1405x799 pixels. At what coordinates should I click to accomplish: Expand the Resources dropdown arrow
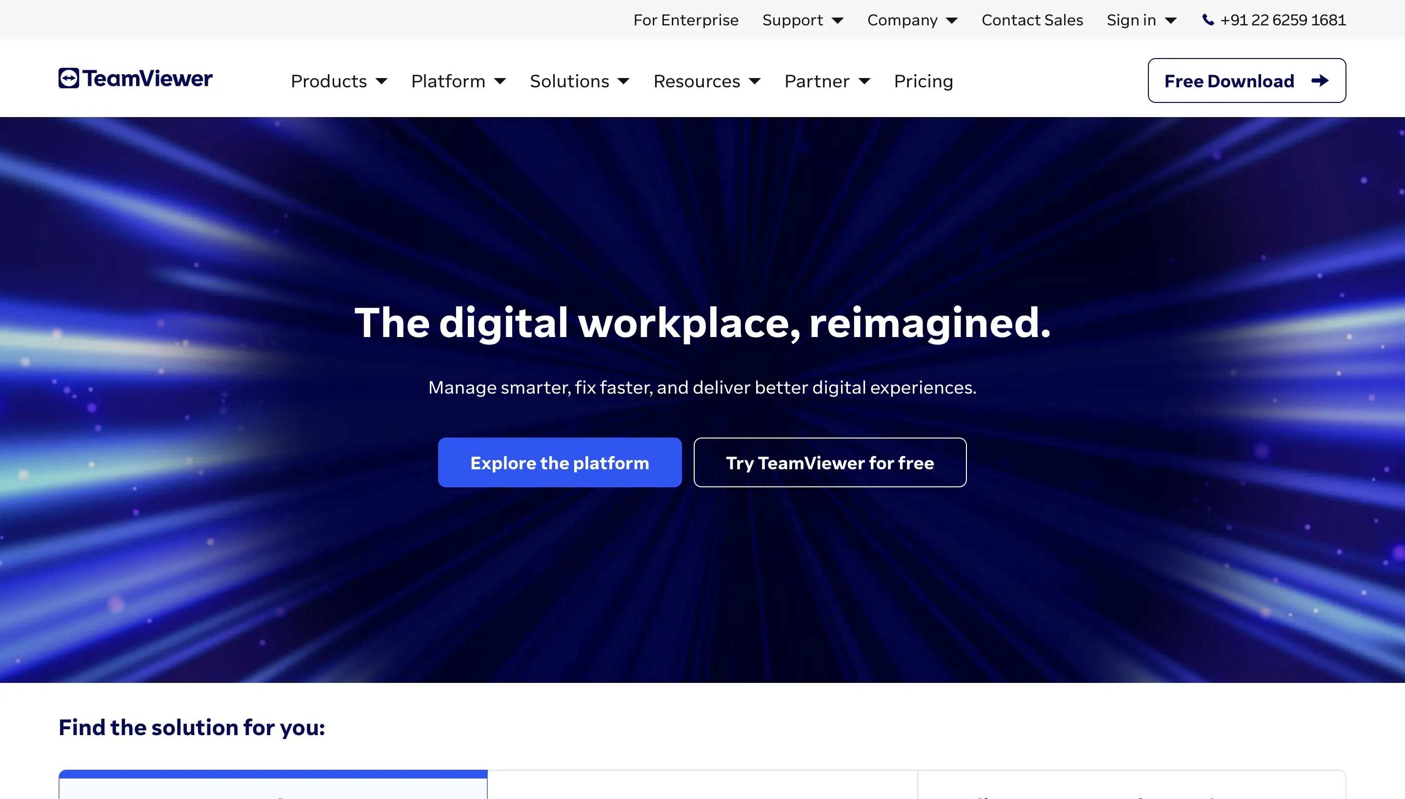click(755, 81)
